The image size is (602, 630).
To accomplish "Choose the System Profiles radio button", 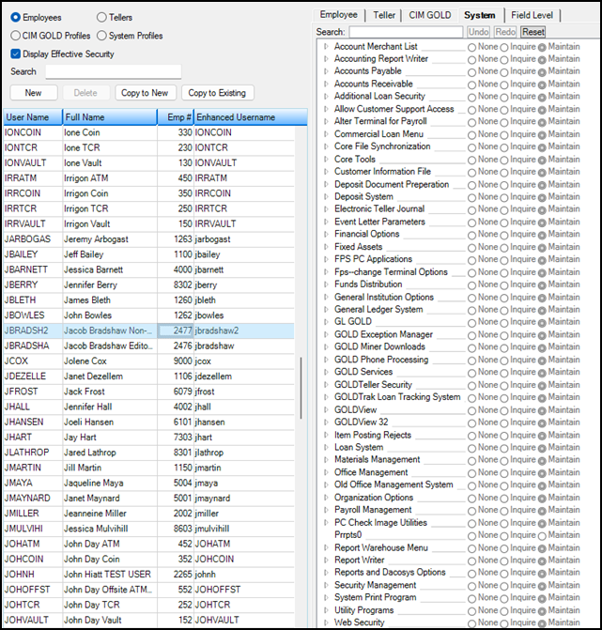I will pos(101,36).
